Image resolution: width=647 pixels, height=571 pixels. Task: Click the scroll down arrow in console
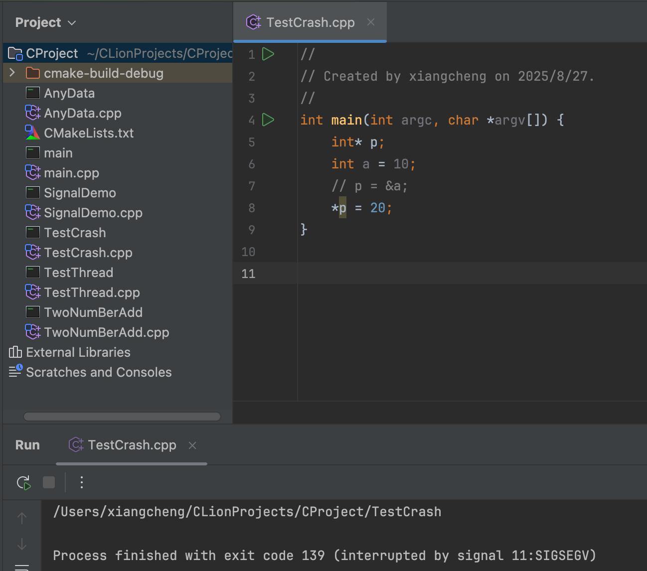22,544
